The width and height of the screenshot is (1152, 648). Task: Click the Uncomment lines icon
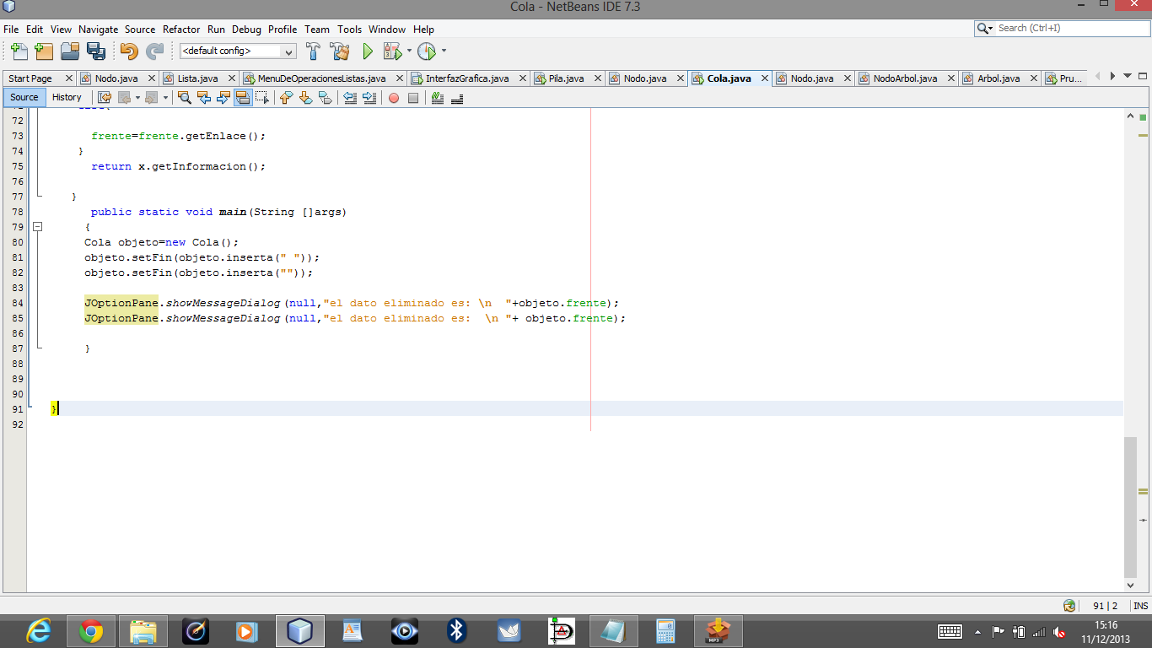click(457, 98)
